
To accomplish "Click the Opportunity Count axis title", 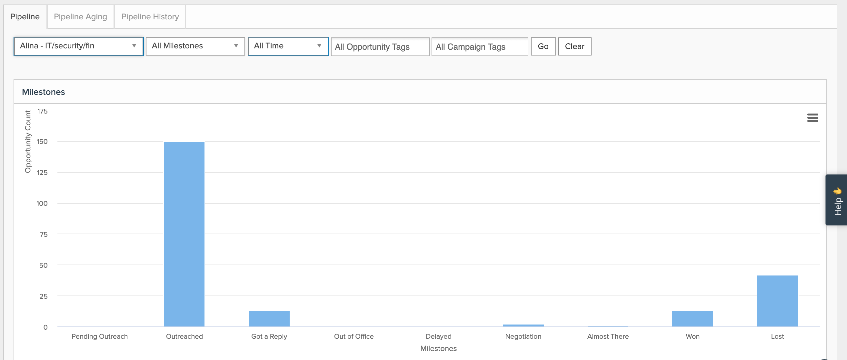I will pos(28,141).
